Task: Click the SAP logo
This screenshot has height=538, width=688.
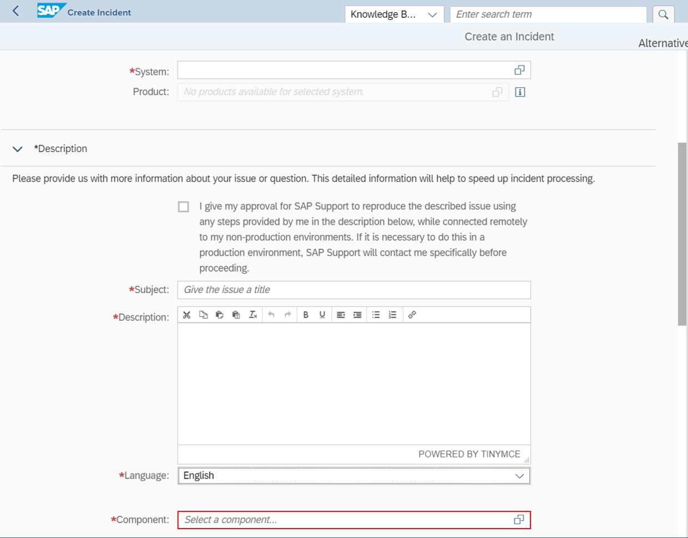Action: tap(51, 11)
